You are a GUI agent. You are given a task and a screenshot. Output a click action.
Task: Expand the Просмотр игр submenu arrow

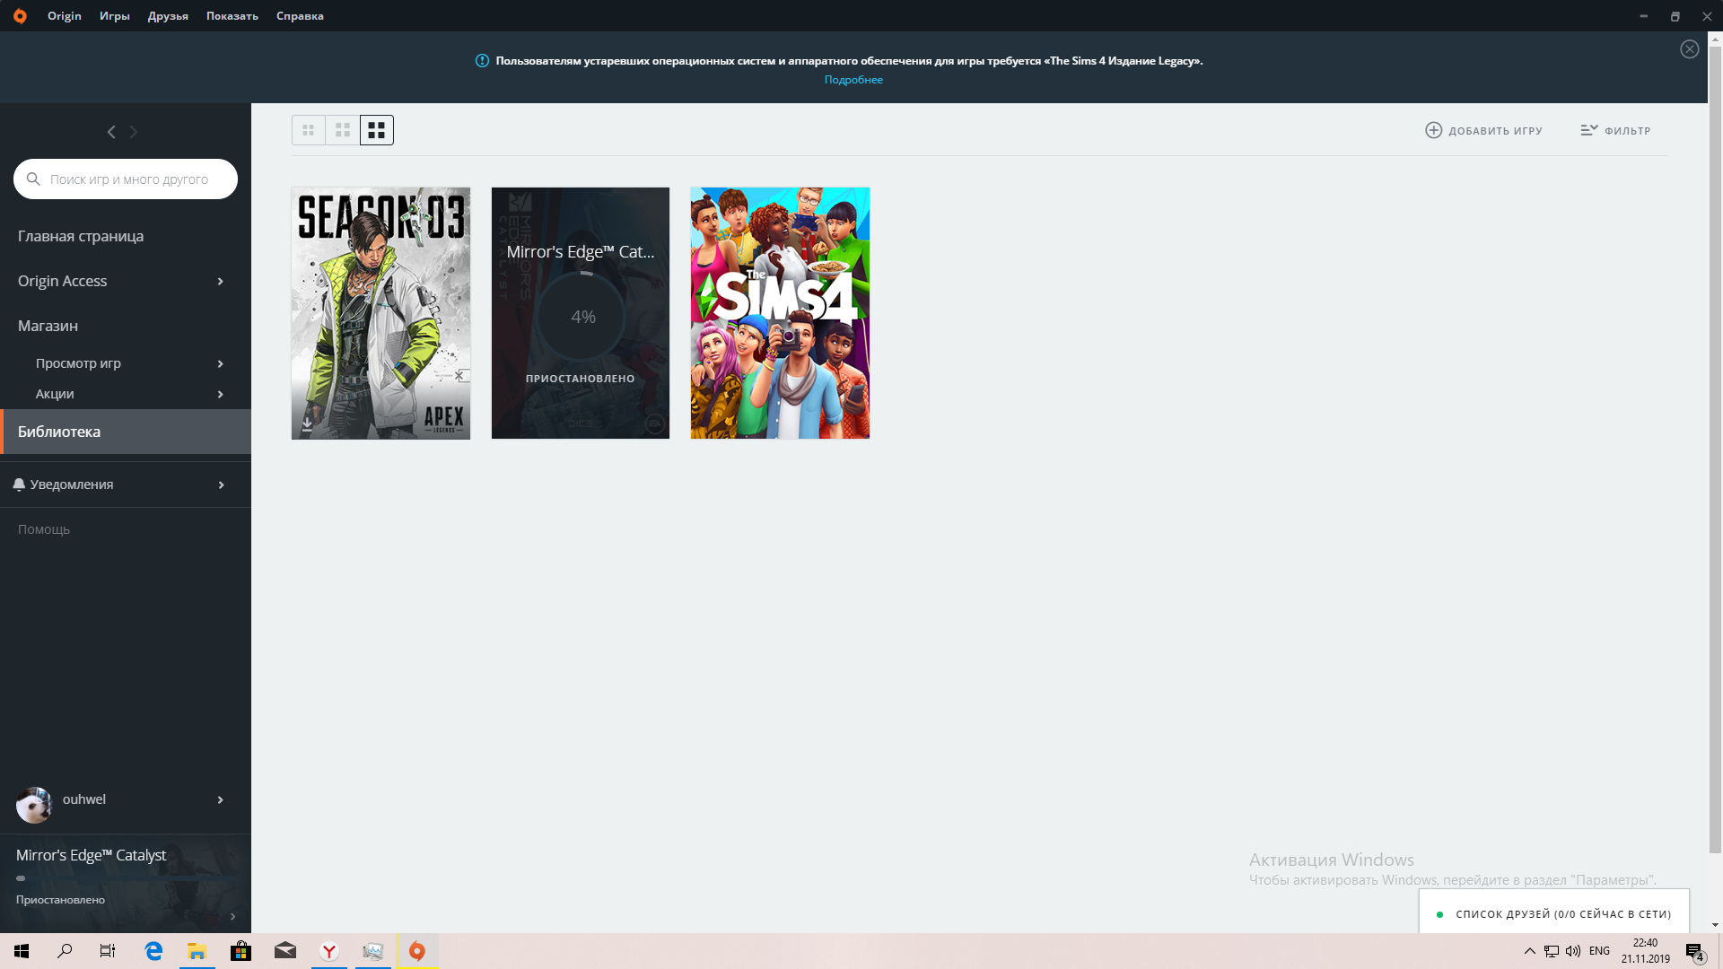(x=220, y=363)
